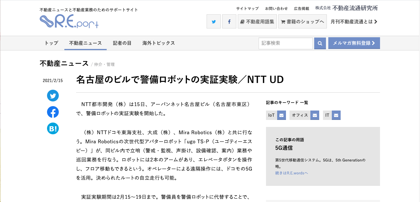Image resolution: width=420 pixels, height=202 pixels.
Task: Bookmark article with Hatena B! icon
Action: point(53,128)
